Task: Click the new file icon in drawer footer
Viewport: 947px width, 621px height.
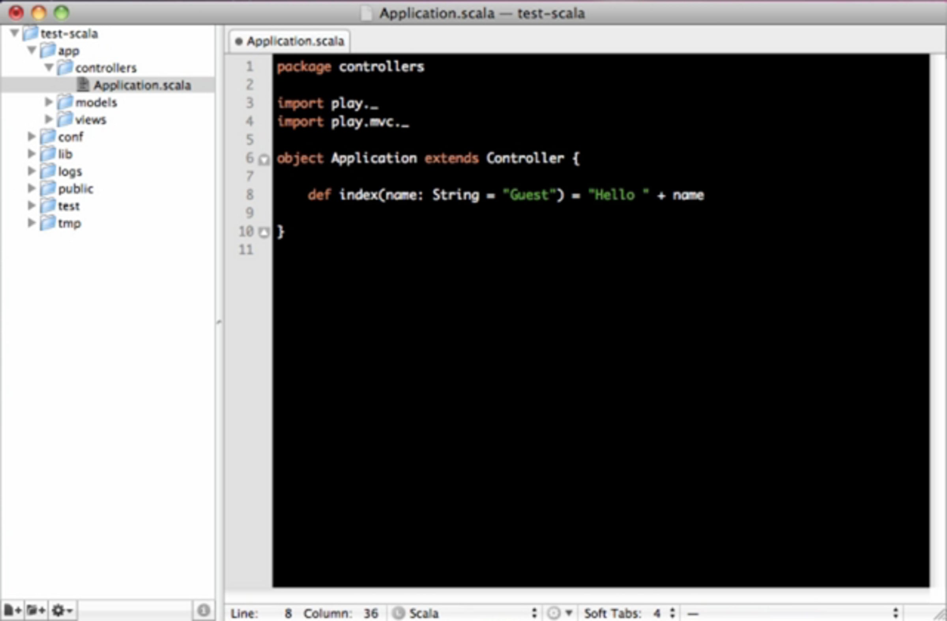Action: pos(12,610)
